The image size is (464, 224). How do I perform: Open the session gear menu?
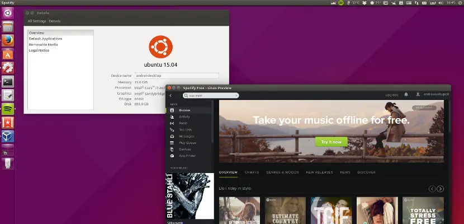click(460, 3)
